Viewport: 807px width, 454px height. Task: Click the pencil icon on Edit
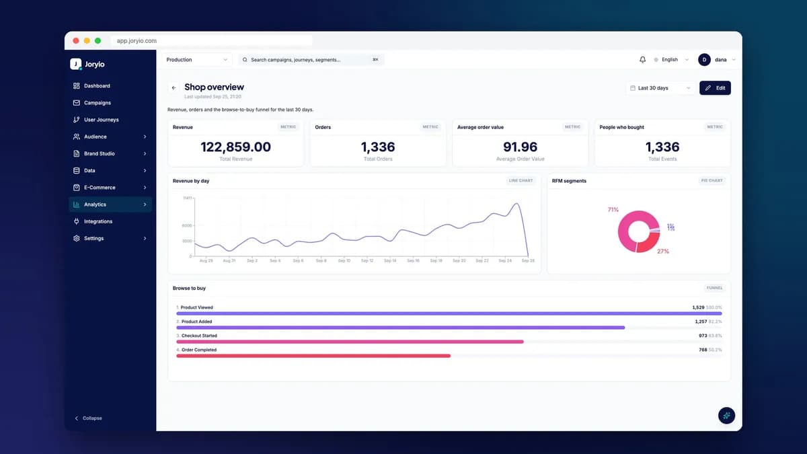[708, 88]
